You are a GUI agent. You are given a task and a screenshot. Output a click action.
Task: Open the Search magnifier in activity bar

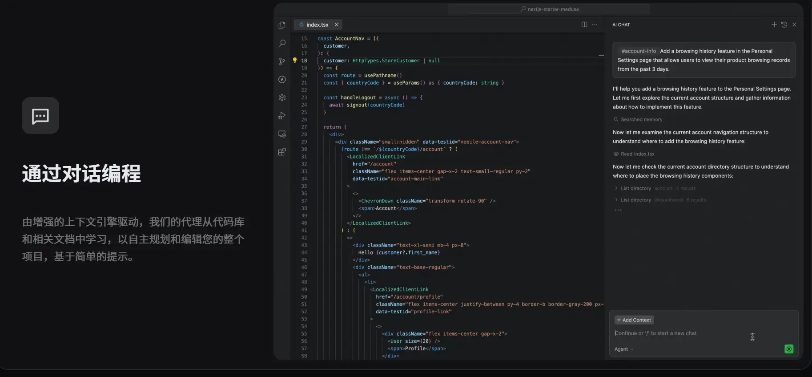click(282, 43)
